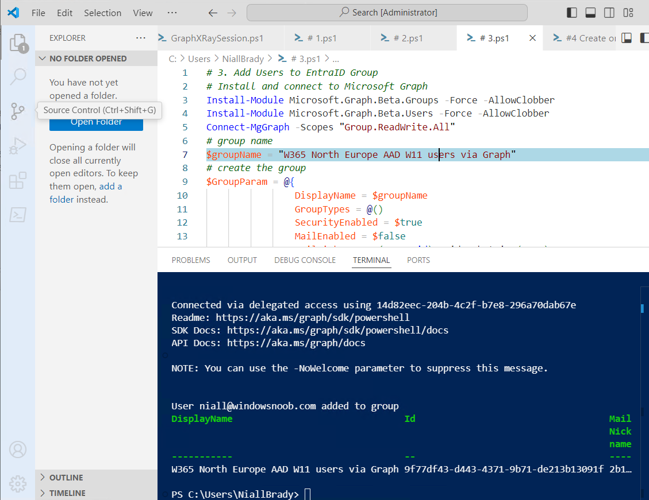This screenshot has width=649, height=500.
Task: Click the terminal prompt PS C:\Users\NiallBrady>
Action: point(235,494)
